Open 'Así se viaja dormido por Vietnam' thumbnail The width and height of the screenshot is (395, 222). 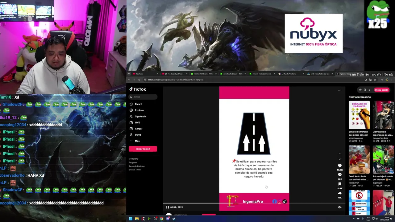click(383, 160)
